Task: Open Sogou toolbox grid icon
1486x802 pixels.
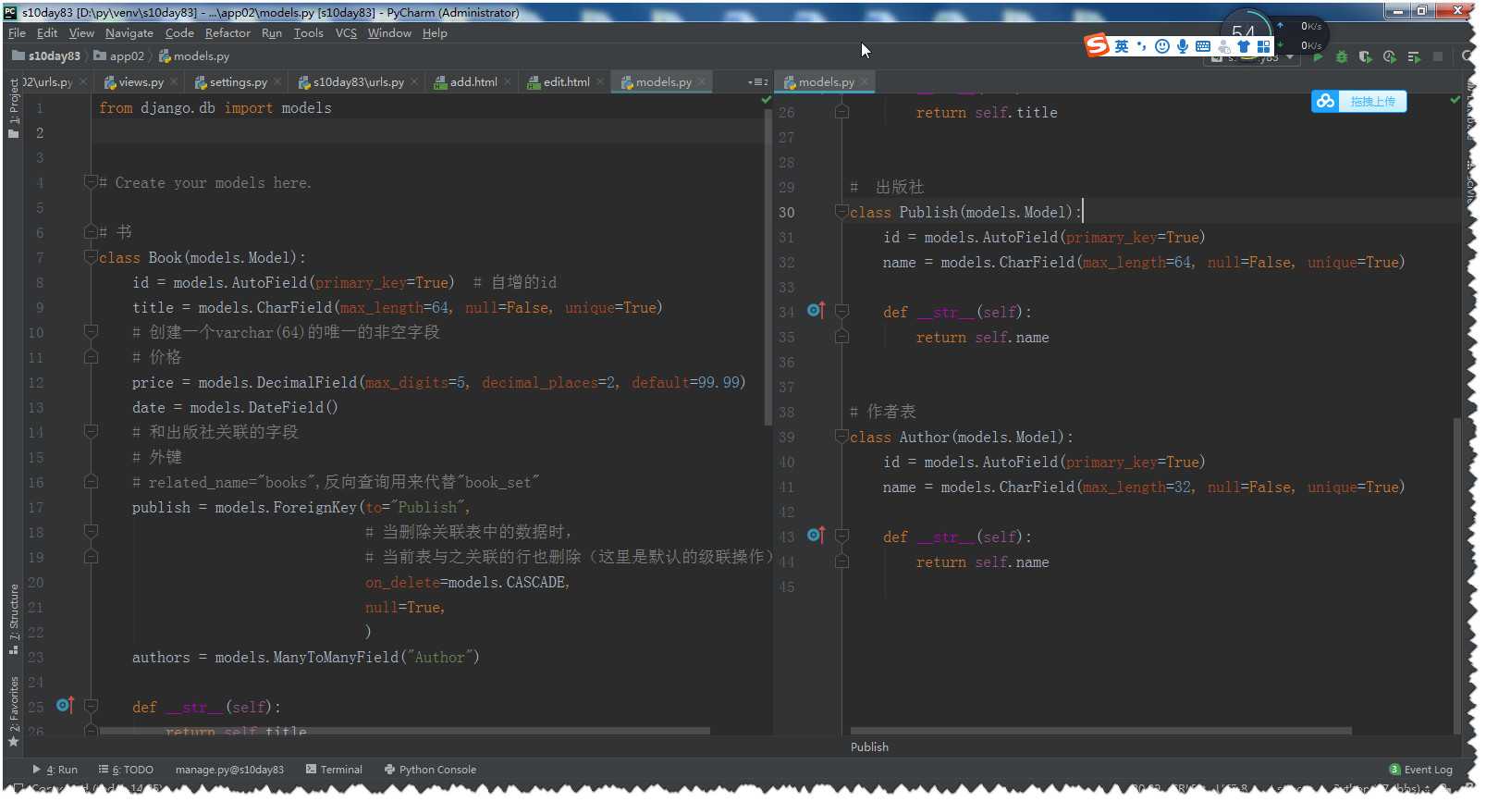Action: click(1263, 46)
